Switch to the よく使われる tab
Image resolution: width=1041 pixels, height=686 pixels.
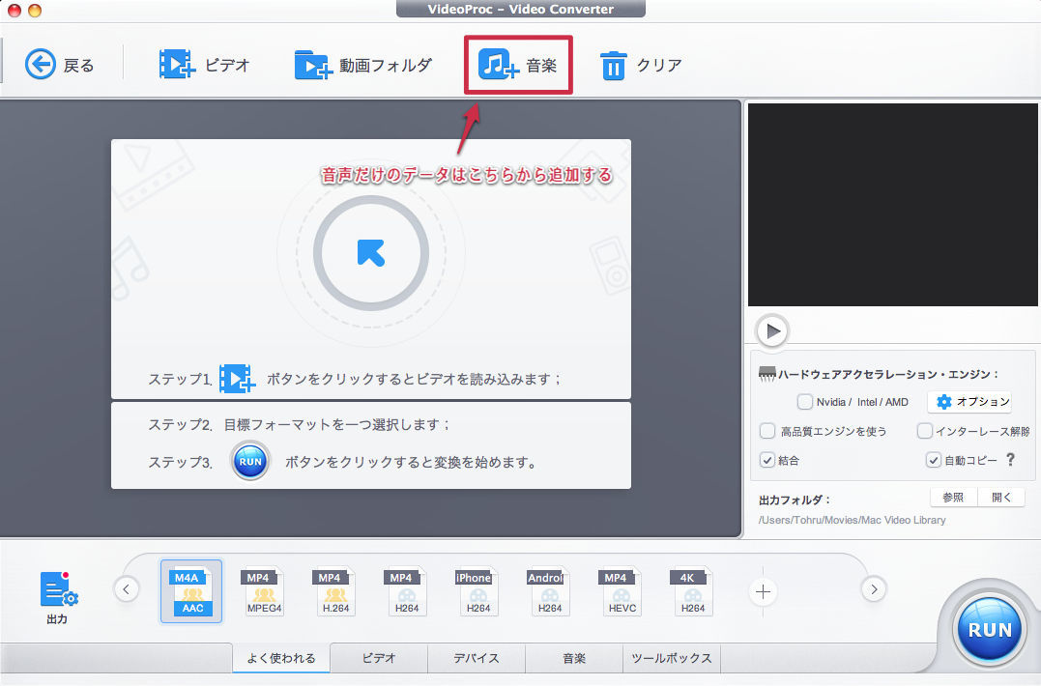coord(281,657)
